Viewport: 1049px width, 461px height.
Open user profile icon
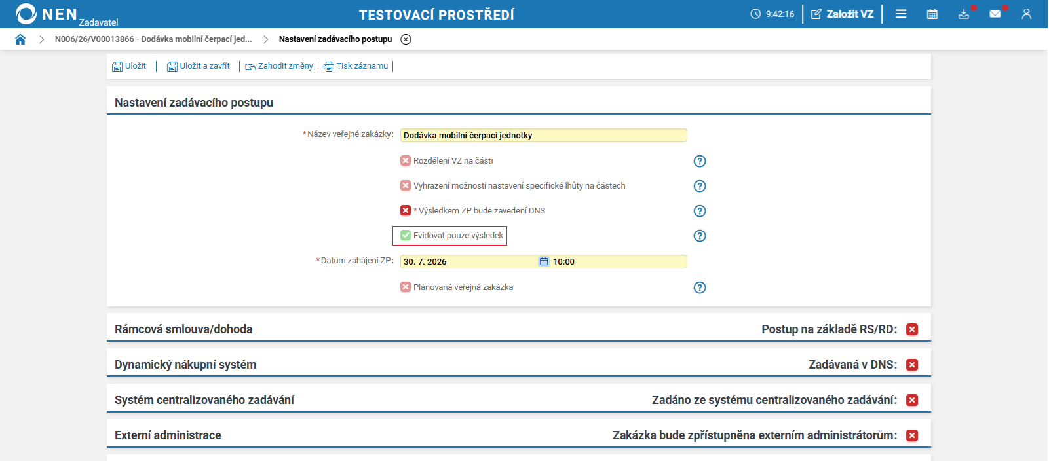coord(1027,14)
